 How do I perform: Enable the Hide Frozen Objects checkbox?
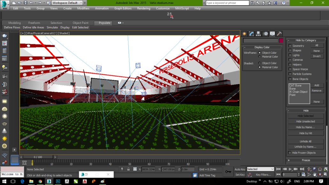[x=290, y=153]
